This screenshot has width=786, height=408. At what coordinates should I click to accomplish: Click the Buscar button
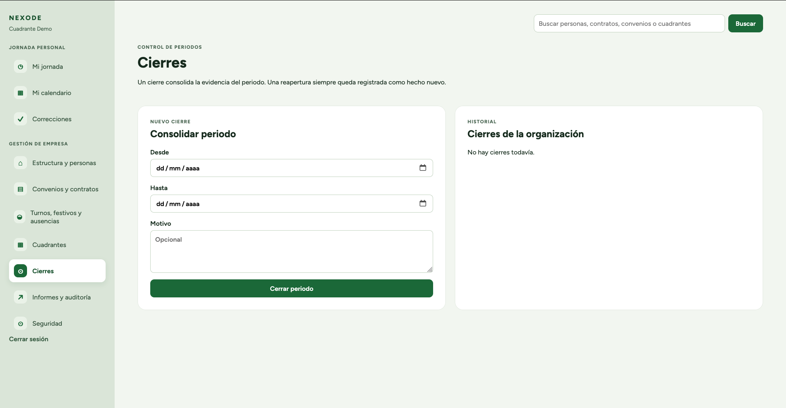point(745,23)
